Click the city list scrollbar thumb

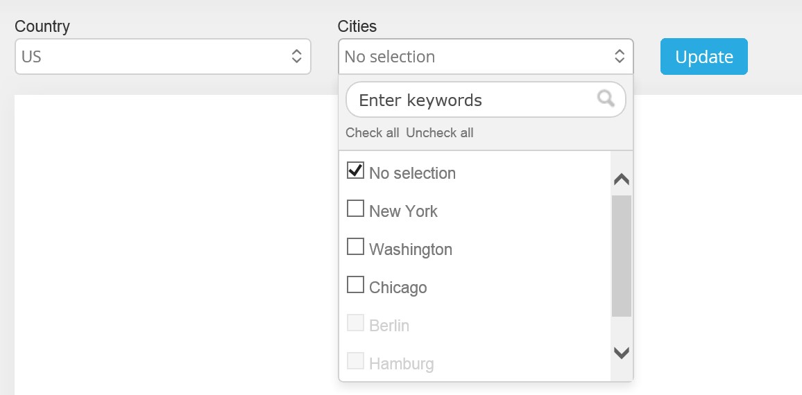tap(621, 256)
